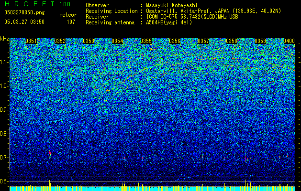Click the 0.6 frequency axis label

point(4,181)
